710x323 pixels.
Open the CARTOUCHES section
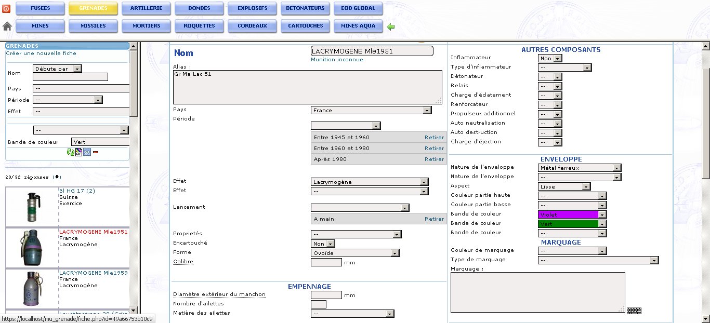coord(305,26)
